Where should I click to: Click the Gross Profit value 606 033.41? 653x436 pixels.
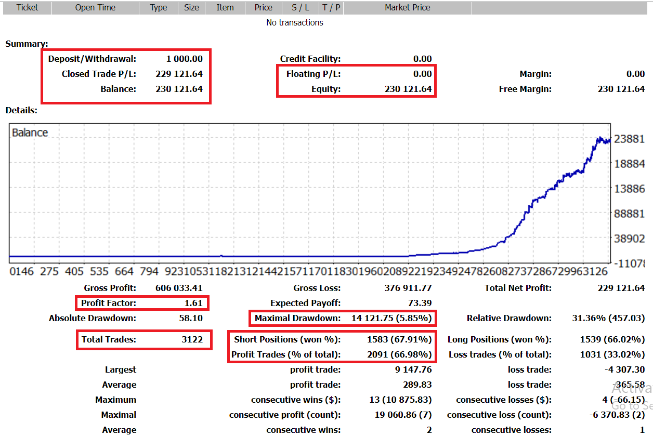click(x=179, y=288)
